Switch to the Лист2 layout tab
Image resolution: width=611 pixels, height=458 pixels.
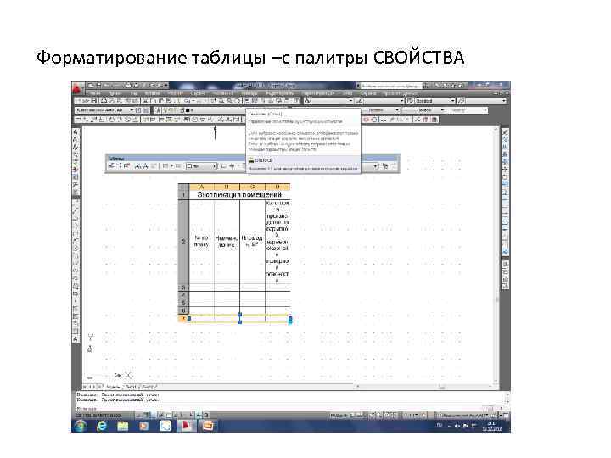[x=148, y=387]
